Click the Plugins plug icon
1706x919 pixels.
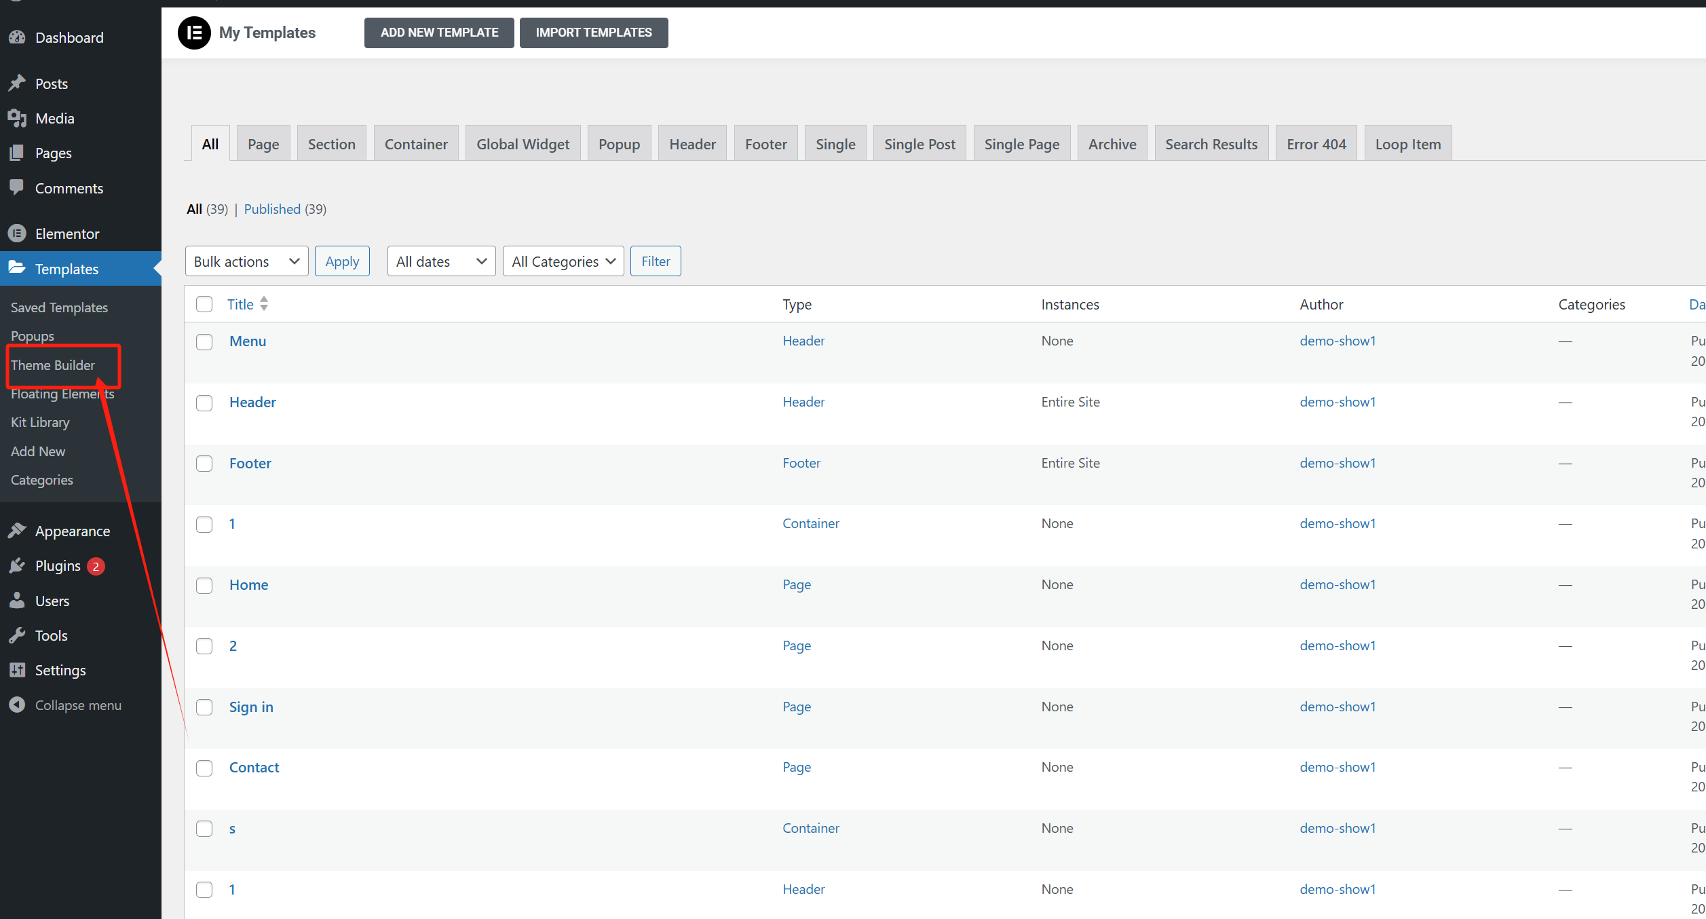17,565
